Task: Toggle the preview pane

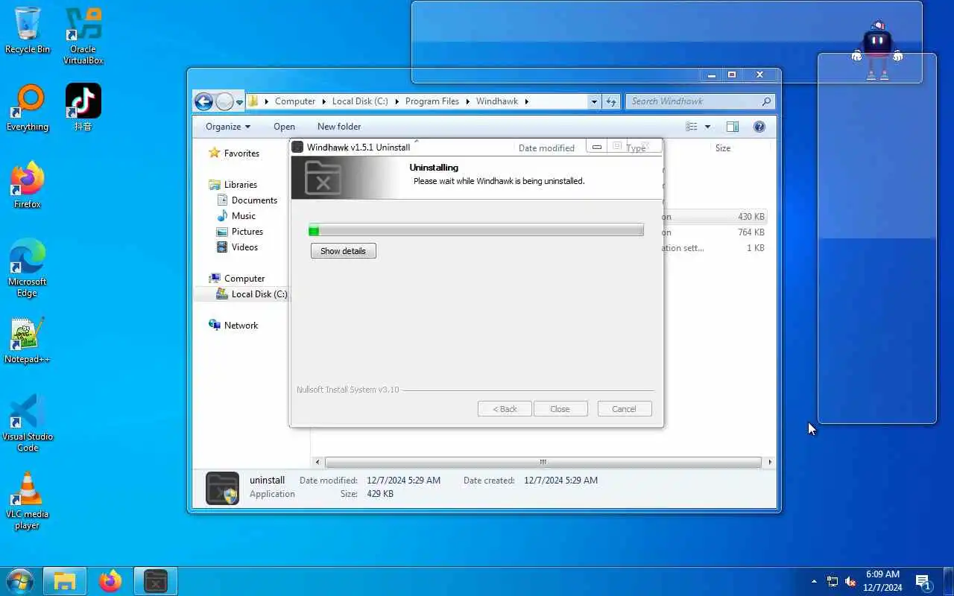Action: click(x=732, y=127)
